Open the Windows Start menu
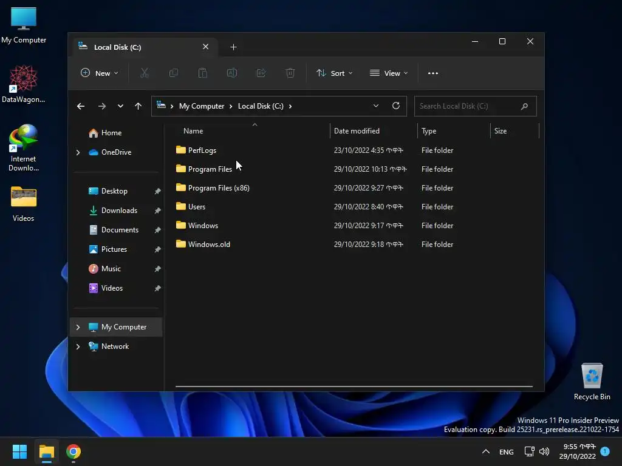 (19, 451)
